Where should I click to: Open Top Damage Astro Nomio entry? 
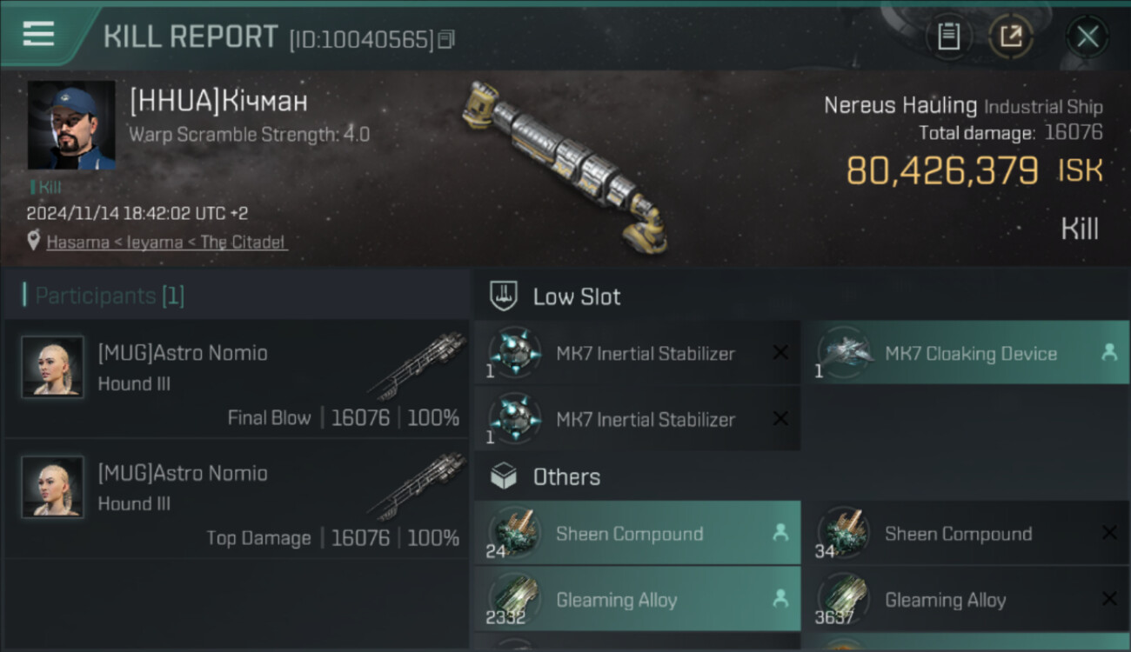pyautogui.click(x=237, y=498)
